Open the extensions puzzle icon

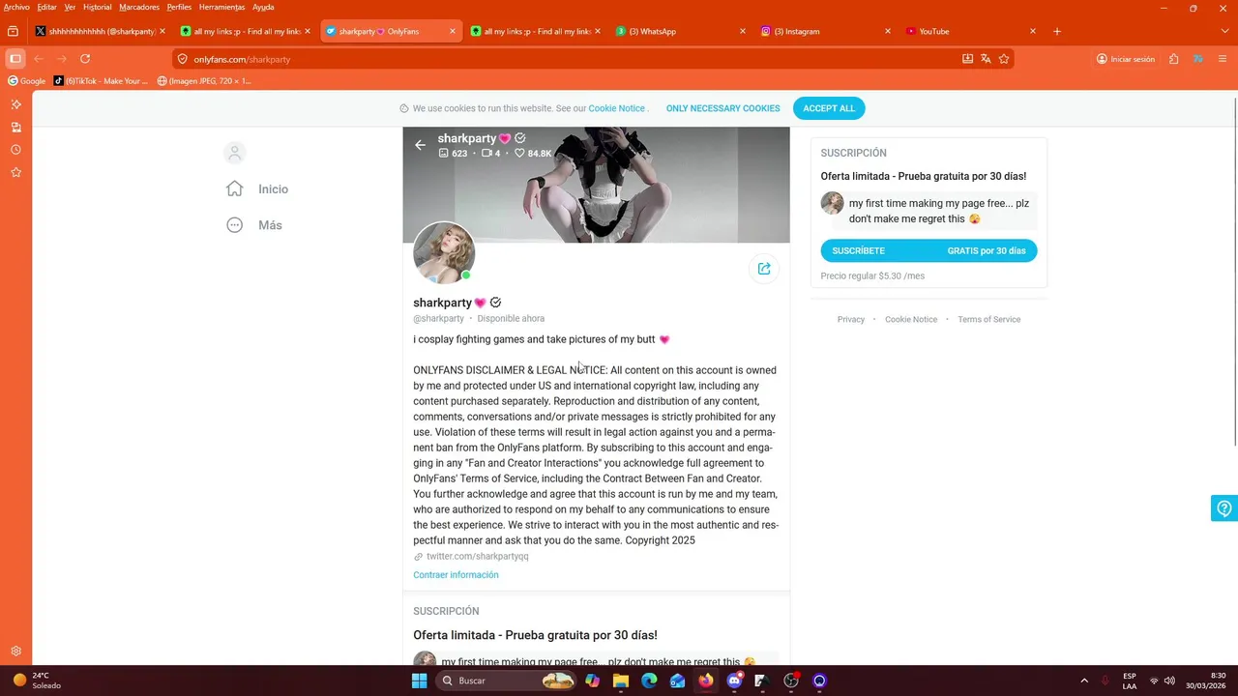1173,59
